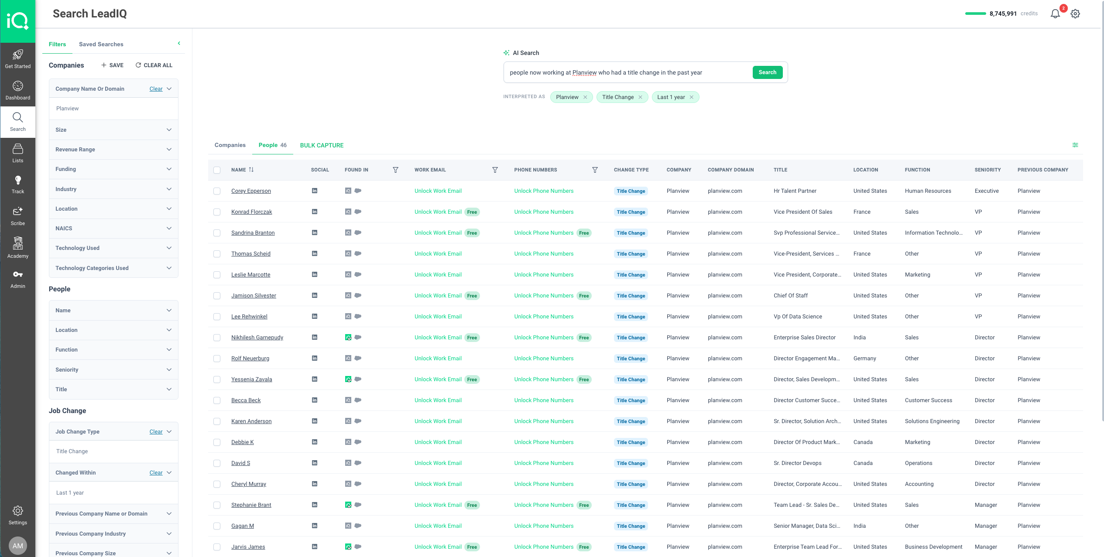Image resolution: width=1104 pixels, height=557 pixels.
Task: Click the credits usage bar
Action: tap(975, 14)
